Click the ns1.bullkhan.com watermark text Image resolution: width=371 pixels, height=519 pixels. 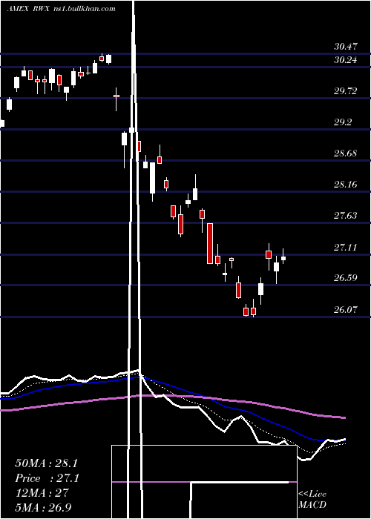(85, 9)
